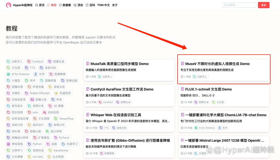Choose the 语音合成 tag
The height and width of the screenshot is (160, 280).
point(57,87)
